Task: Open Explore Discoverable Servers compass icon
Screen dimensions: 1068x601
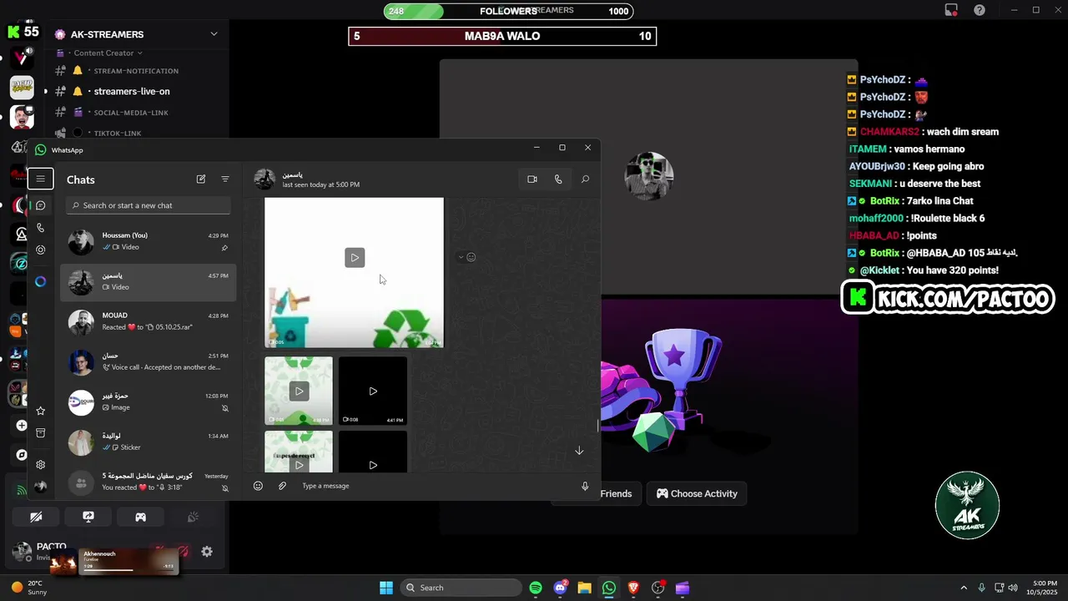Action: (x=22, y=455)
